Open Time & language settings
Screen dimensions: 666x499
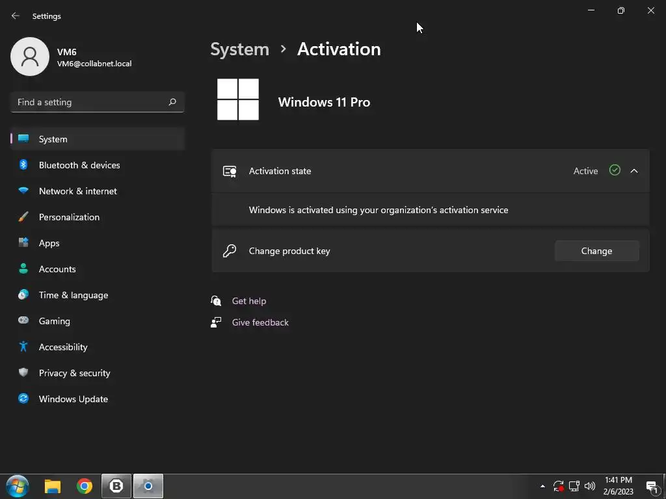[x=98, y=295]
